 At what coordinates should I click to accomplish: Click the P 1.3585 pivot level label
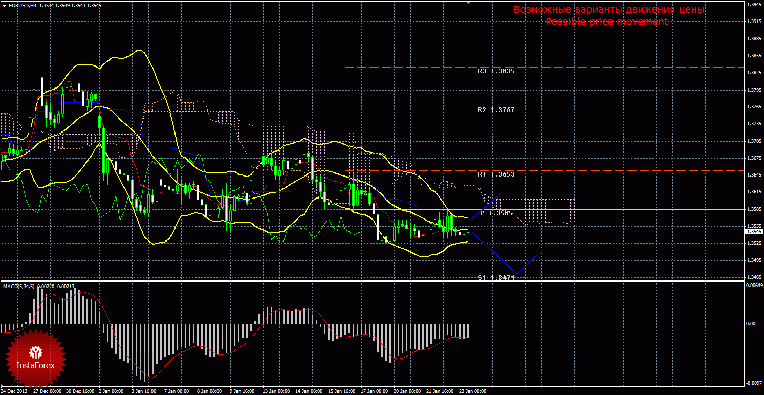[496, 213]
